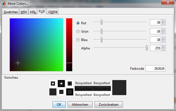Click Zurücksetzen to reset the color
The height and width of the screenshot is (111, 176).
coord(109,104)
